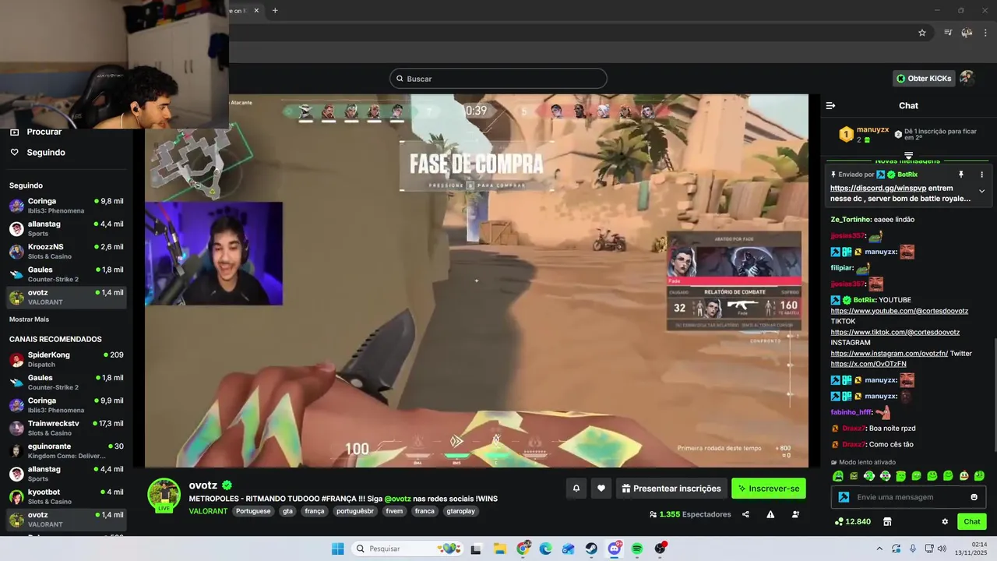Click the heart follow icon for ovotz
The width and height of the screenshot is (997, 561).
click(x=601, y=489)
